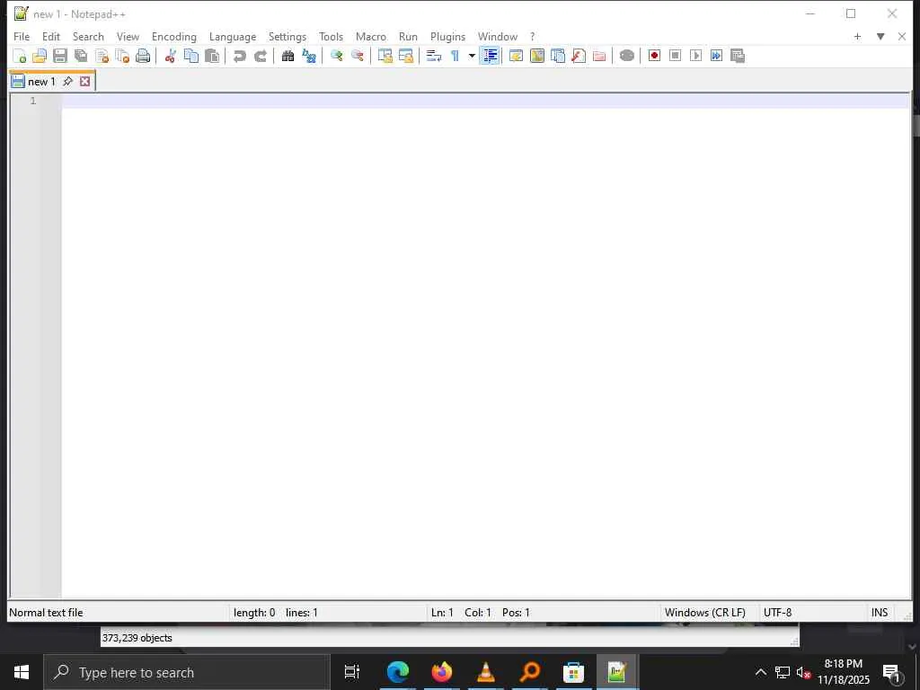
Task: Undo the last action via toolbar
Action: point(239,56)
